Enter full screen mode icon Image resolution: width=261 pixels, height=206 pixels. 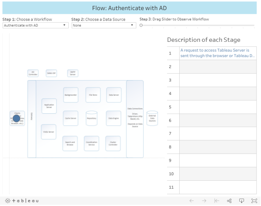click(x=254, y=201)
